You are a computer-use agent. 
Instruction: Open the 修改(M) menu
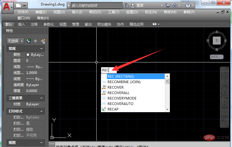170,12
